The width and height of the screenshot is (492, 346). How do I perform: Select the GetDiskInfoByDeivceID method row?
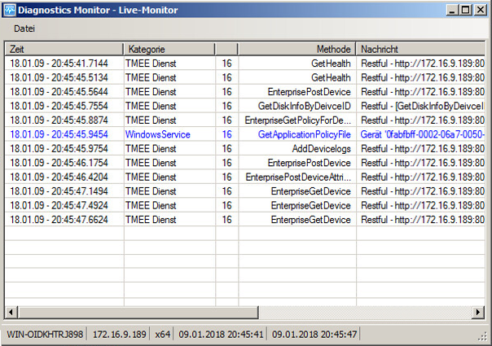[304, 106]
